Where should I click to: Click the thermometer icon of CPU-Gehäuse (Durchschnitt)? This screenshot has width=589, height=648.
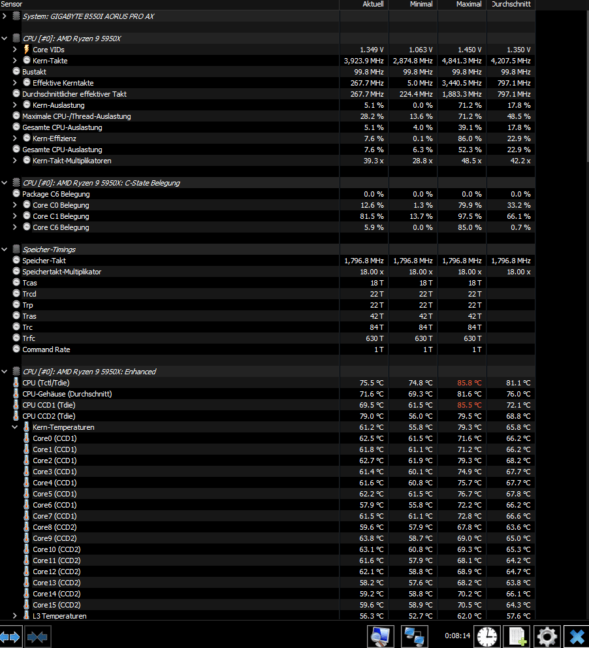tap(16, 394)
